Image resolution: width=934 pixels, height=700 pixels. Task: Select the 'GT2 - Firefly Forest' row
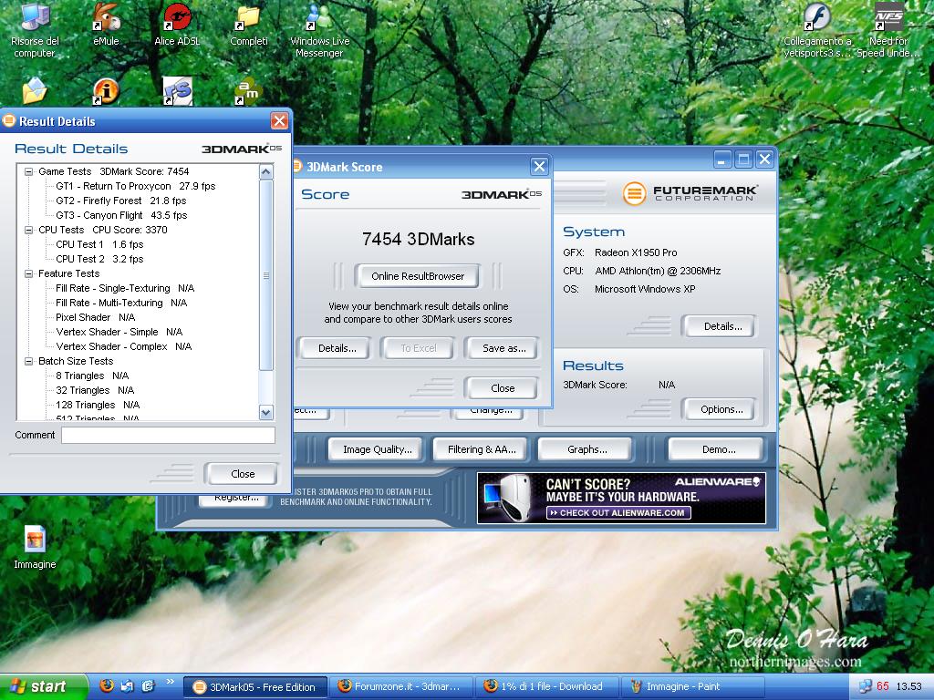[121, 201]
